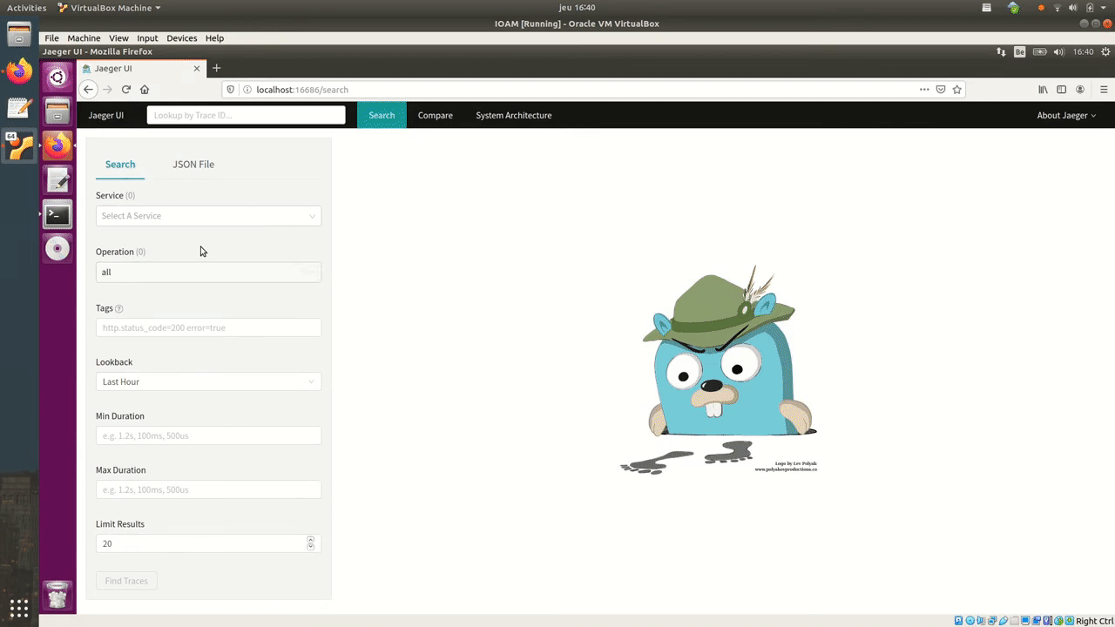Viewport: 1115px width, 627px height.
Task: Close the Jaeger UI browser tab
Action: tap(197, 68)
